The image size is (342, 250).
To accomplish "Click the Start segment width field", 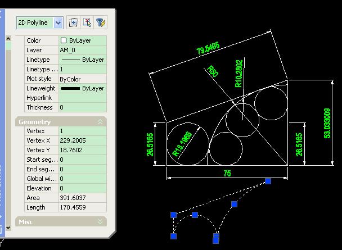I will click(83, 160).
